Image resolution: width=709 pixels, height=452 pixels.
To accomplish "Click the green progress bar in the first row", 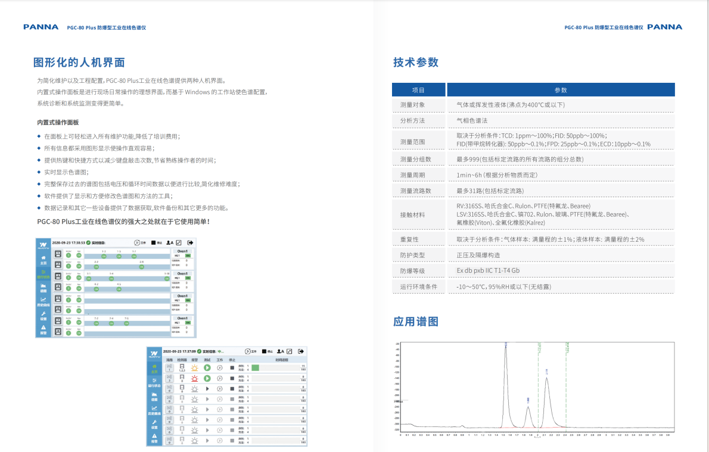I will point(255,367).
